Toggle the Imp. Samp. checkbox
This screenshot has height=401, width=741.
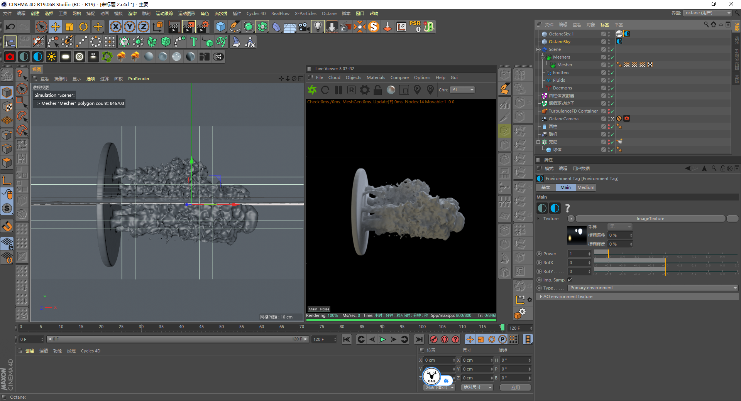point(570,280)
